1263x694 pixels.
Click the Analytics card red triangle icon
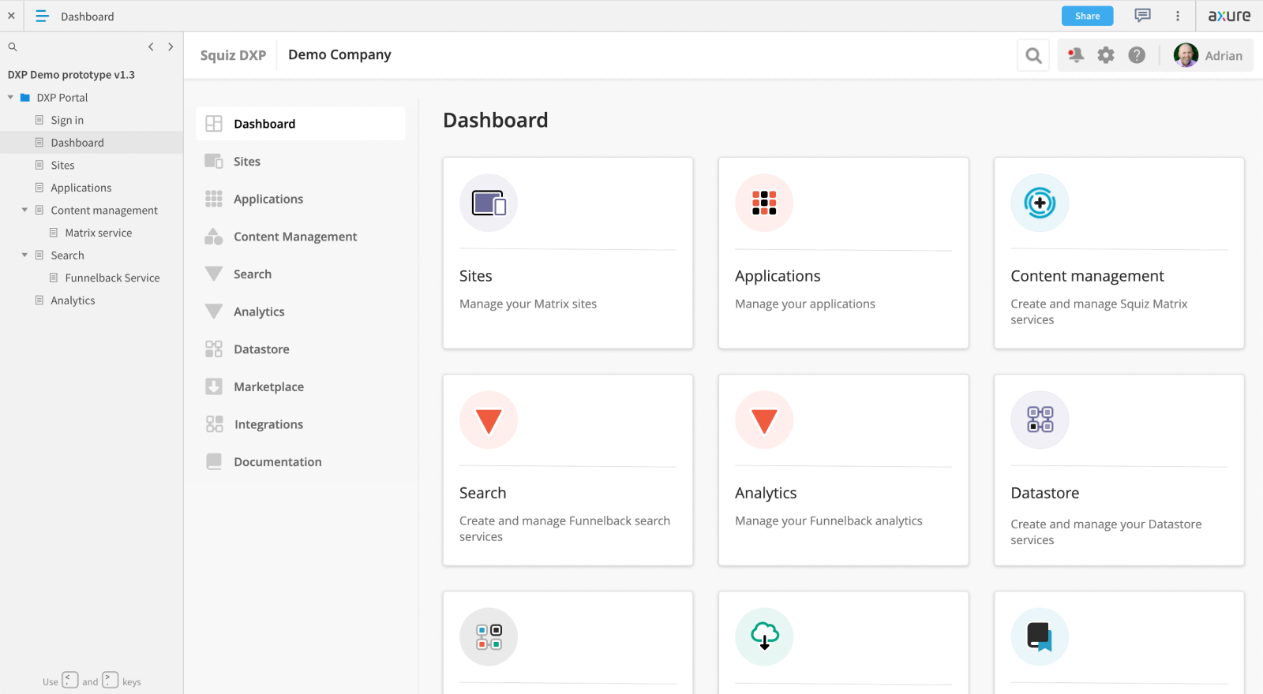coord(764,420)
